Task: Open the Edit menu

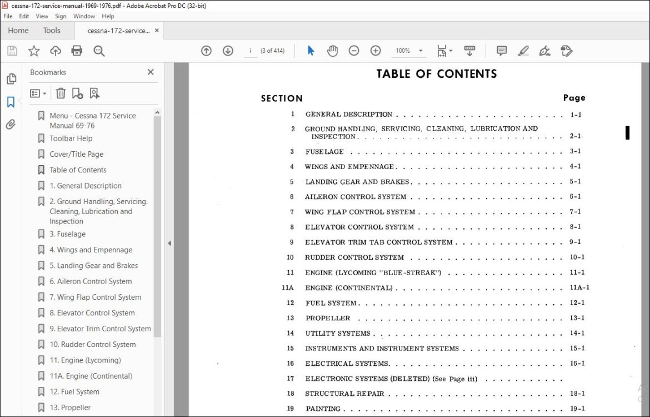Action: pyautogui.click(x=24, y=16)
